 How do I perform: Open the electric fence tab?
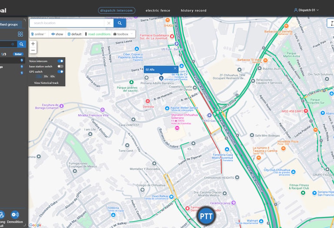(158, 10)
